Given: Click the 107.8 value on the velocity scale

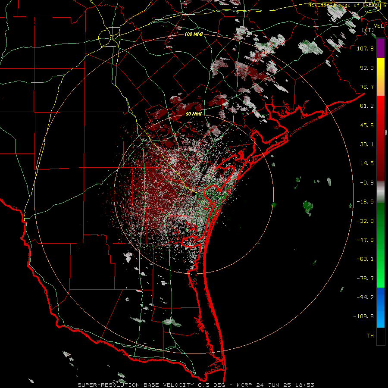Looking at the screenshot, I should (365, 48).
